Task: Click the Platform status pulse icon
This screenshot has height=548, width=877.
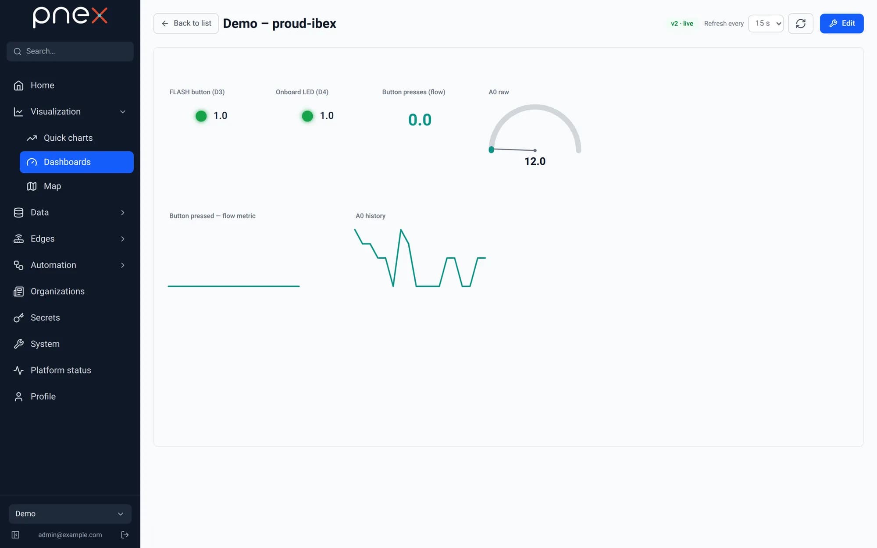Action: coord(18,370)
